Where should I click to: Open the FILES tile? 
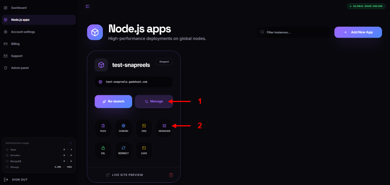tap(103, 128)
